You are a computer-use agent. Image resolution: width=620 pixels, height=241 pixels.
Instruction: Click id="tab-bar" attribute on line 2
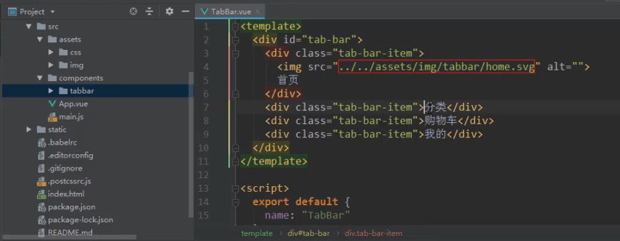coord(321,40)
